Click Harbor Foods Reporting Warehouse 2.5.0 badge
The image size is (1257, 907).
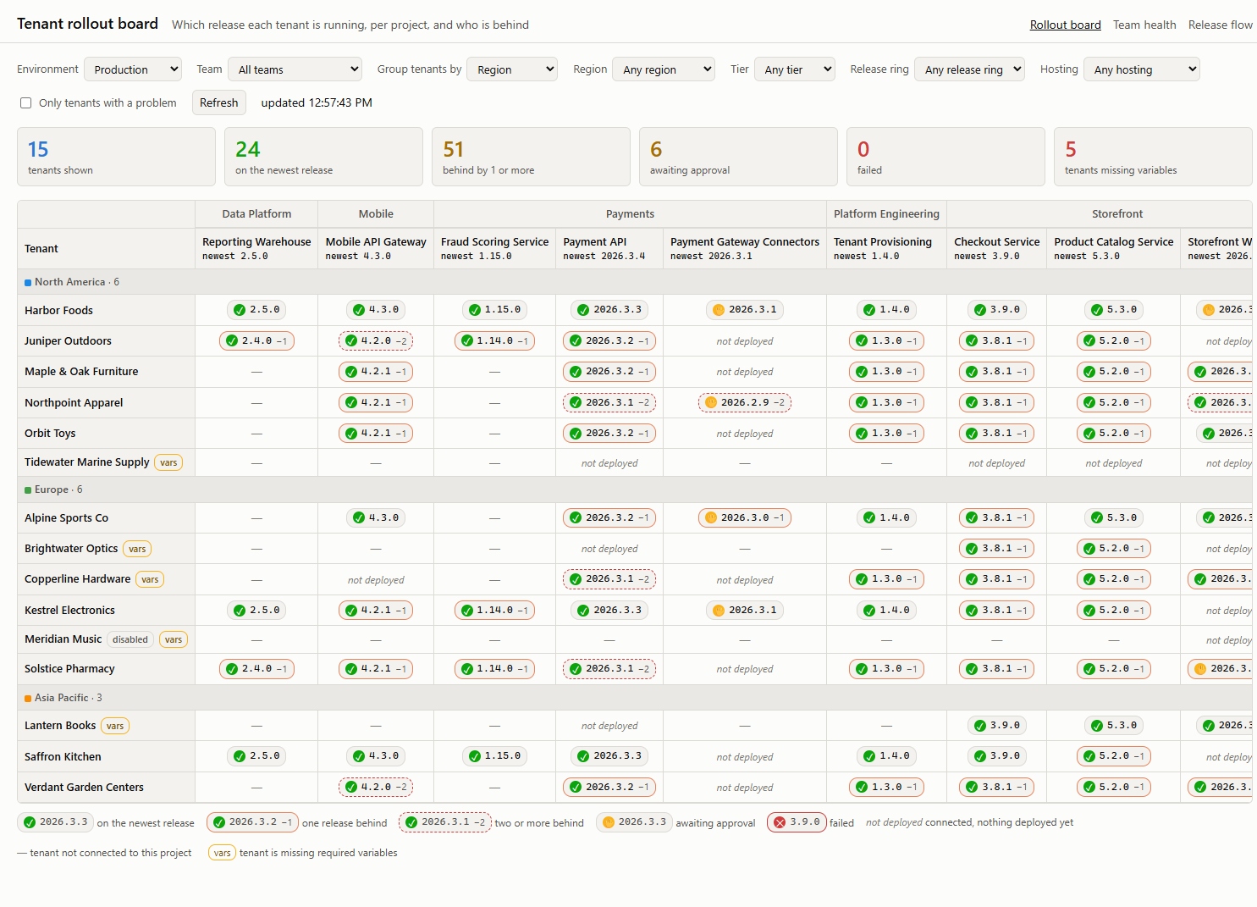click(256, 310)
